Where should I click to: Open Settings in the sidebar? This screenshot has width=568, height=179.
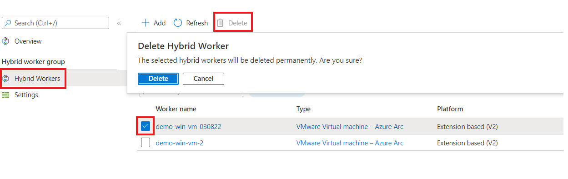pos(26,95)
